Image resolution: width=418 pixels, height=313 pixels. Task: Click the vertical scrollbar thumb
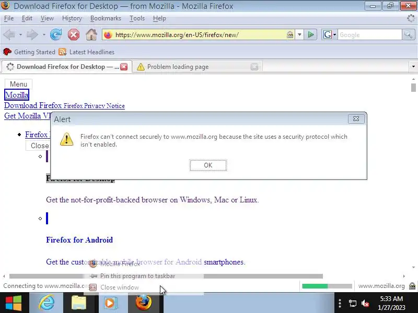[413, 88]
